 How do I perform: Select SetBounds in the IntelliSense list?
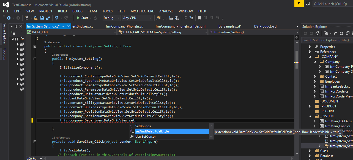point(143,126)
